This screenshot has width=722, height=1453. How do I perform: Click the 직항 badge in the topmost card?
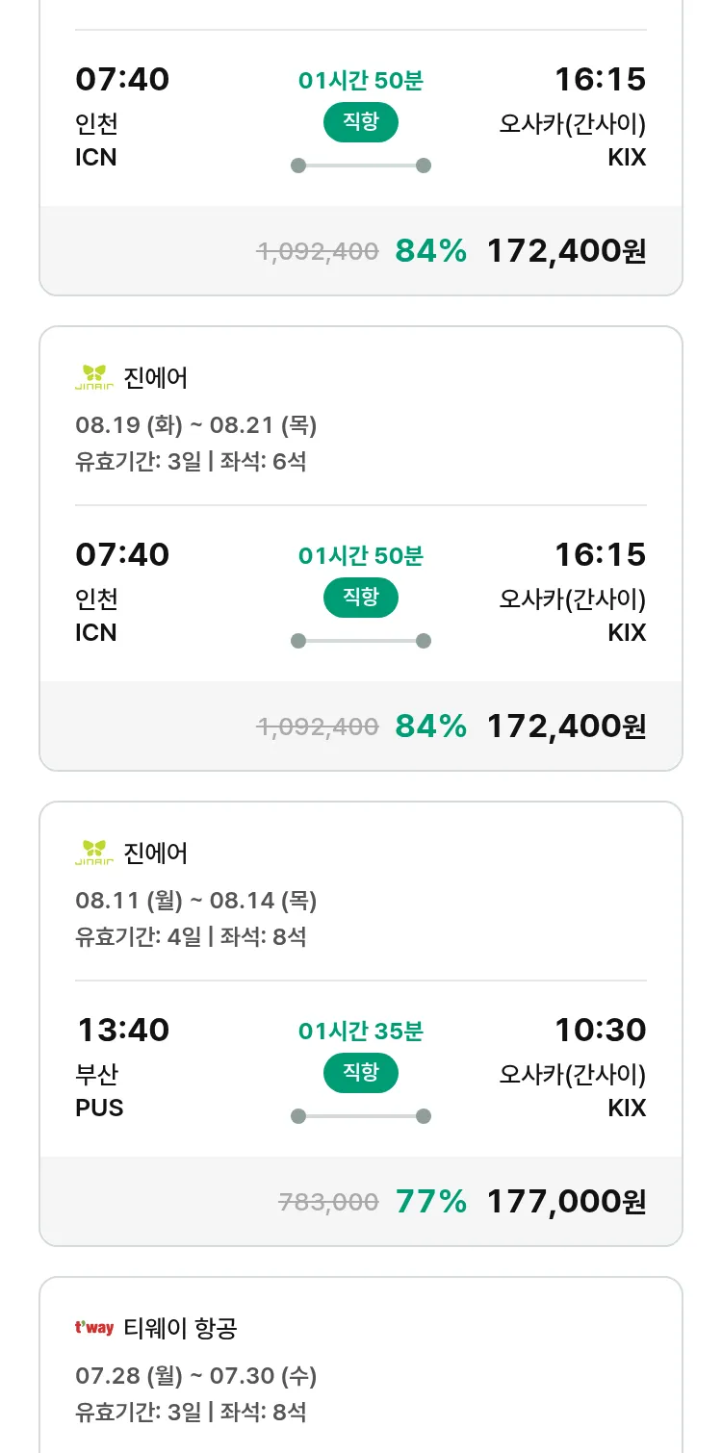click(361, 122)
